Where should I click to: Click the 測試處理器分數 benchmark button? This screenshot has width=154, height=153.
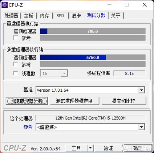click(27, 101)
